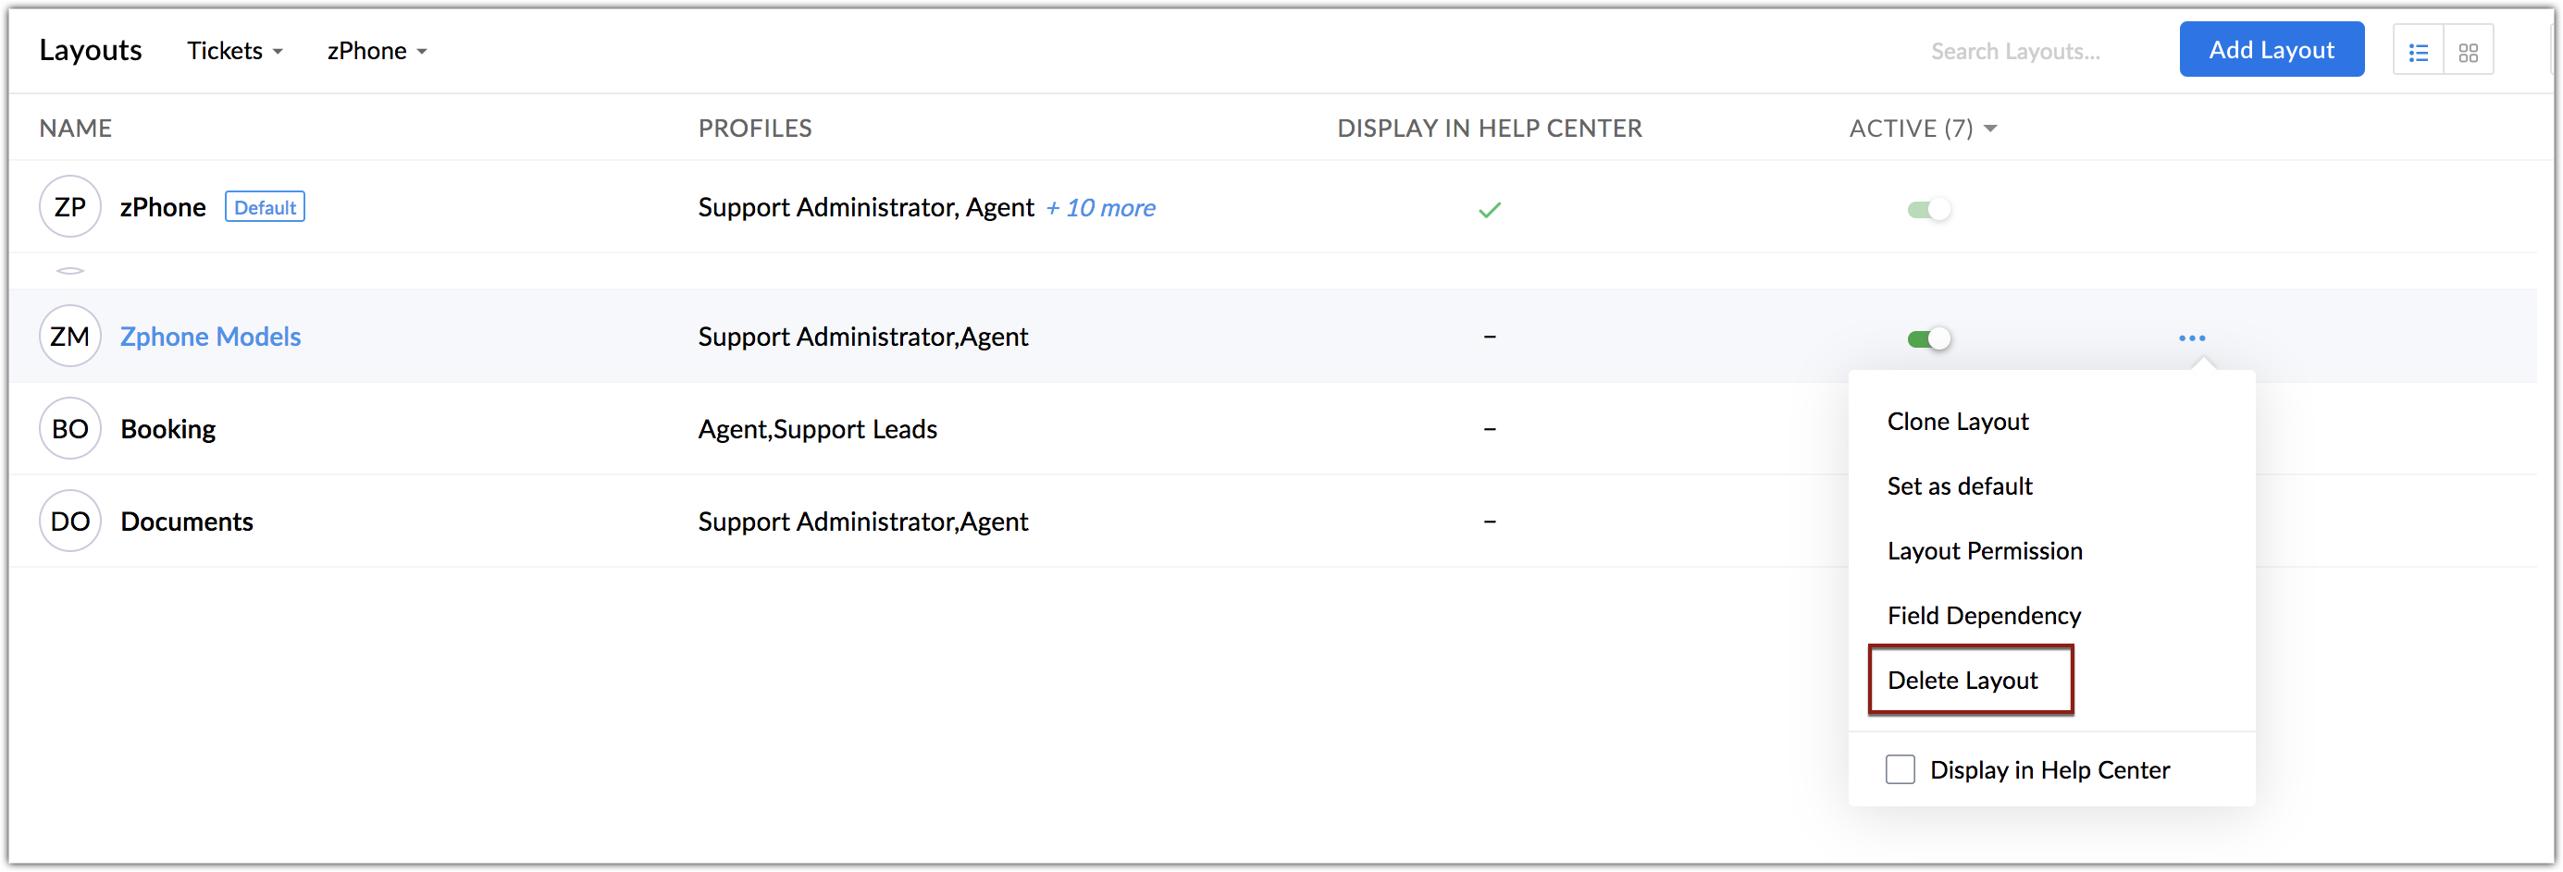Choose Delete Layout menu option
2563x872 pixels.
click(1962, 680)
